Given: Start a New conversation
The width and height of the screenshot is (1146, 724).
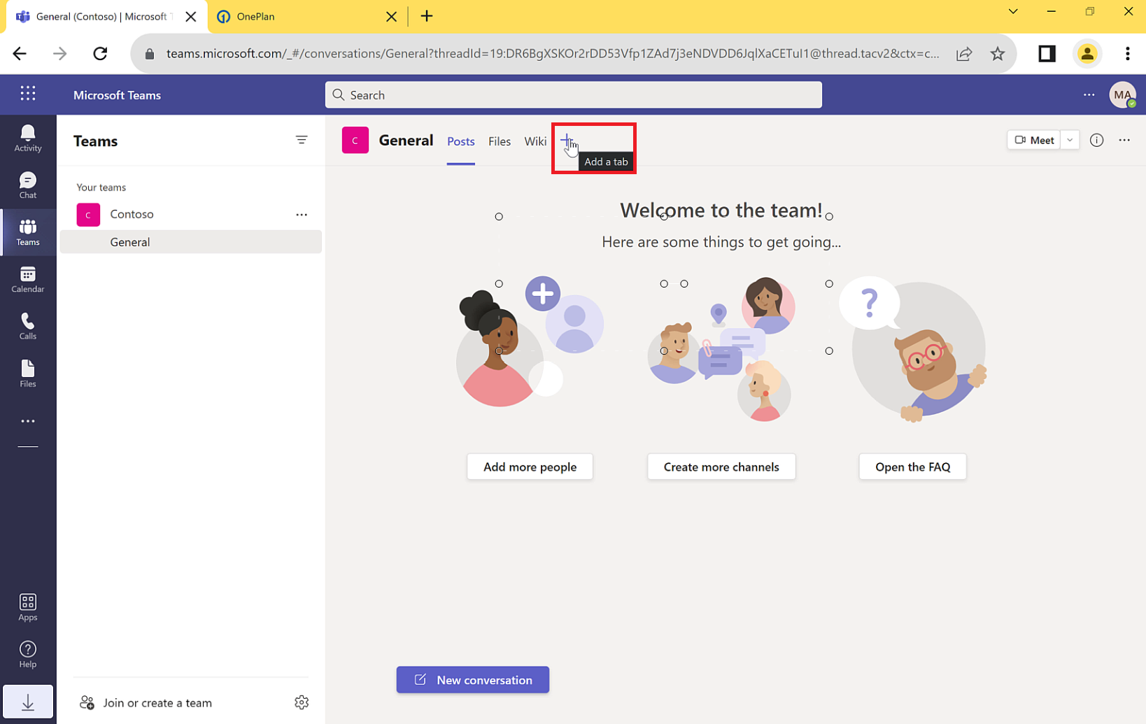Looking at the screenshot, I should (x=473, y=680).
